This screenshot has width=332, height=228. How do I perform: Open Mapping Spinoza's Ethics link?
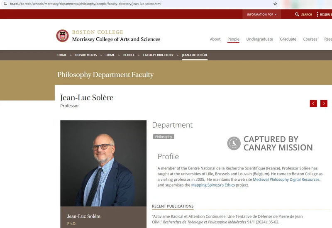(x=213, y=185)
